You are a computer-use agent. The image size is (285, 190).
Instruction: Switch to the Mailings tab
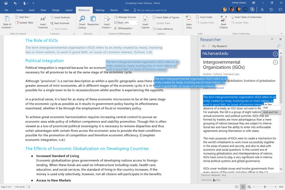[x=100, y=10]
